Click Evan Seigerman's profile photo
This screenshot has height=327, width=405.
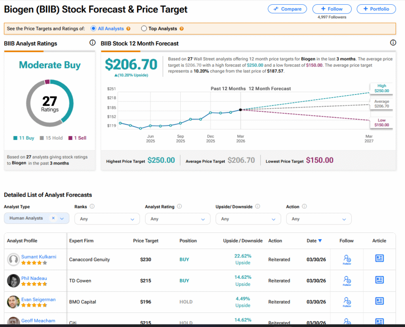point(13,302)
